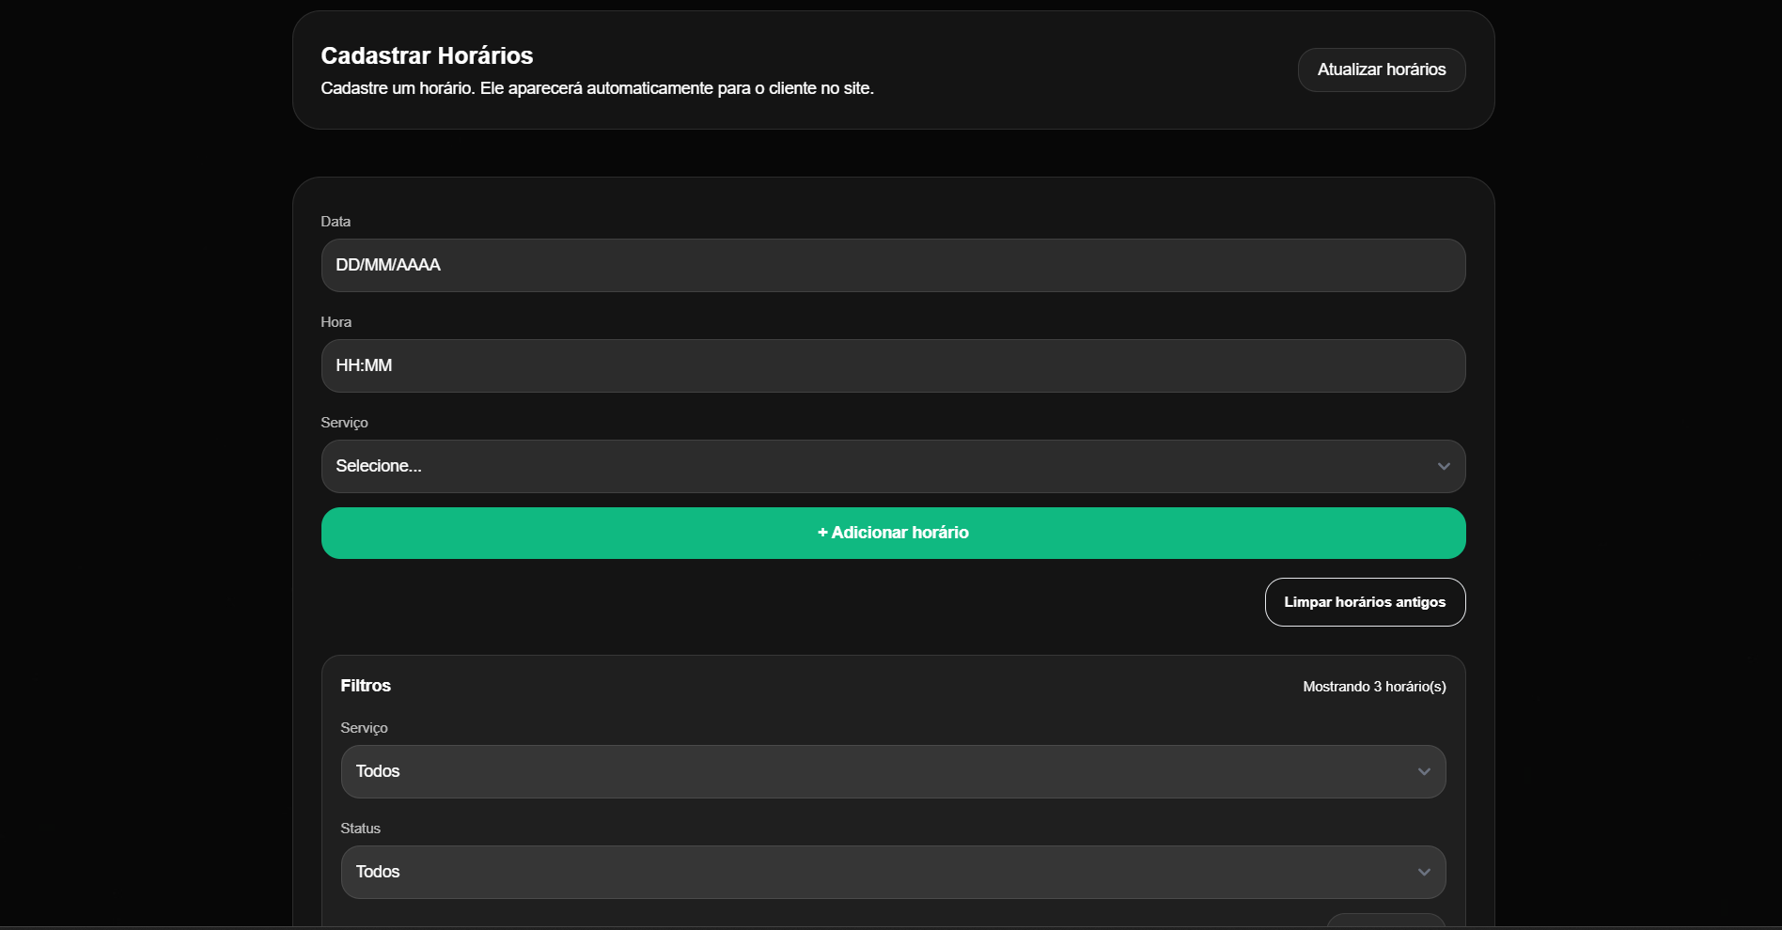Click the 'Serviço' label above Selecione
The image size is (1782, 930).
[344, 423]
